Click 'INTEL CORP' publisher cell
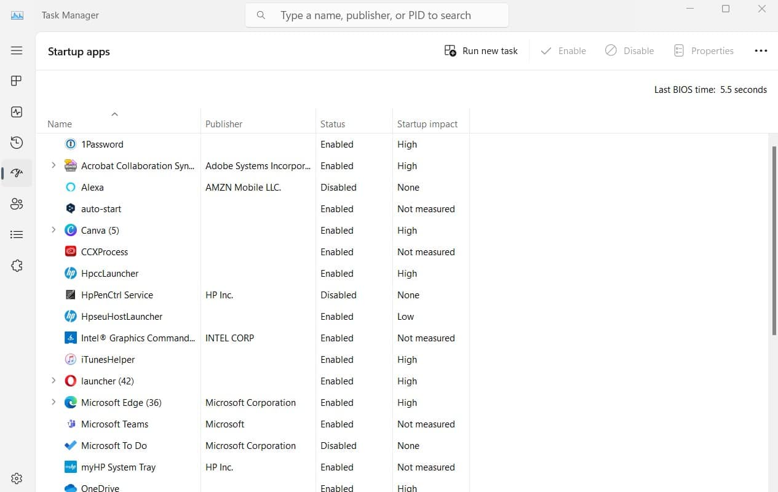 (x=229, y=338)
